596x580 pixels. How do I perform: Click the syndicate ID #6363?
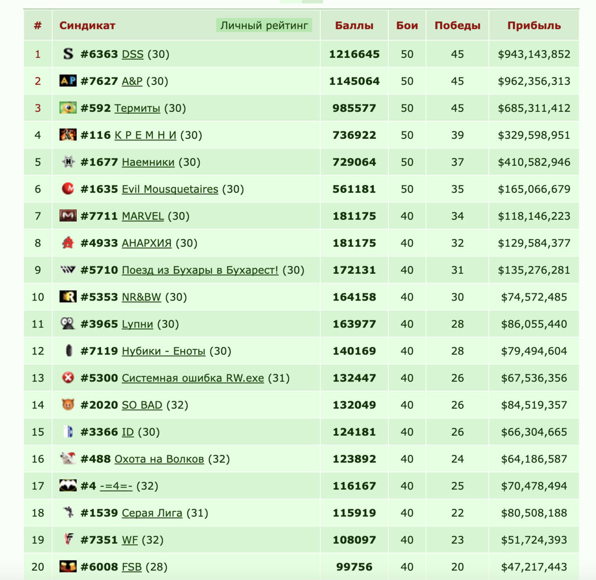click(x=99, y=54)
